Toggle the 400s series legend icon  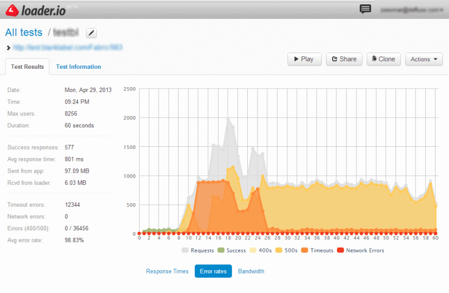[x=253, y=250]
